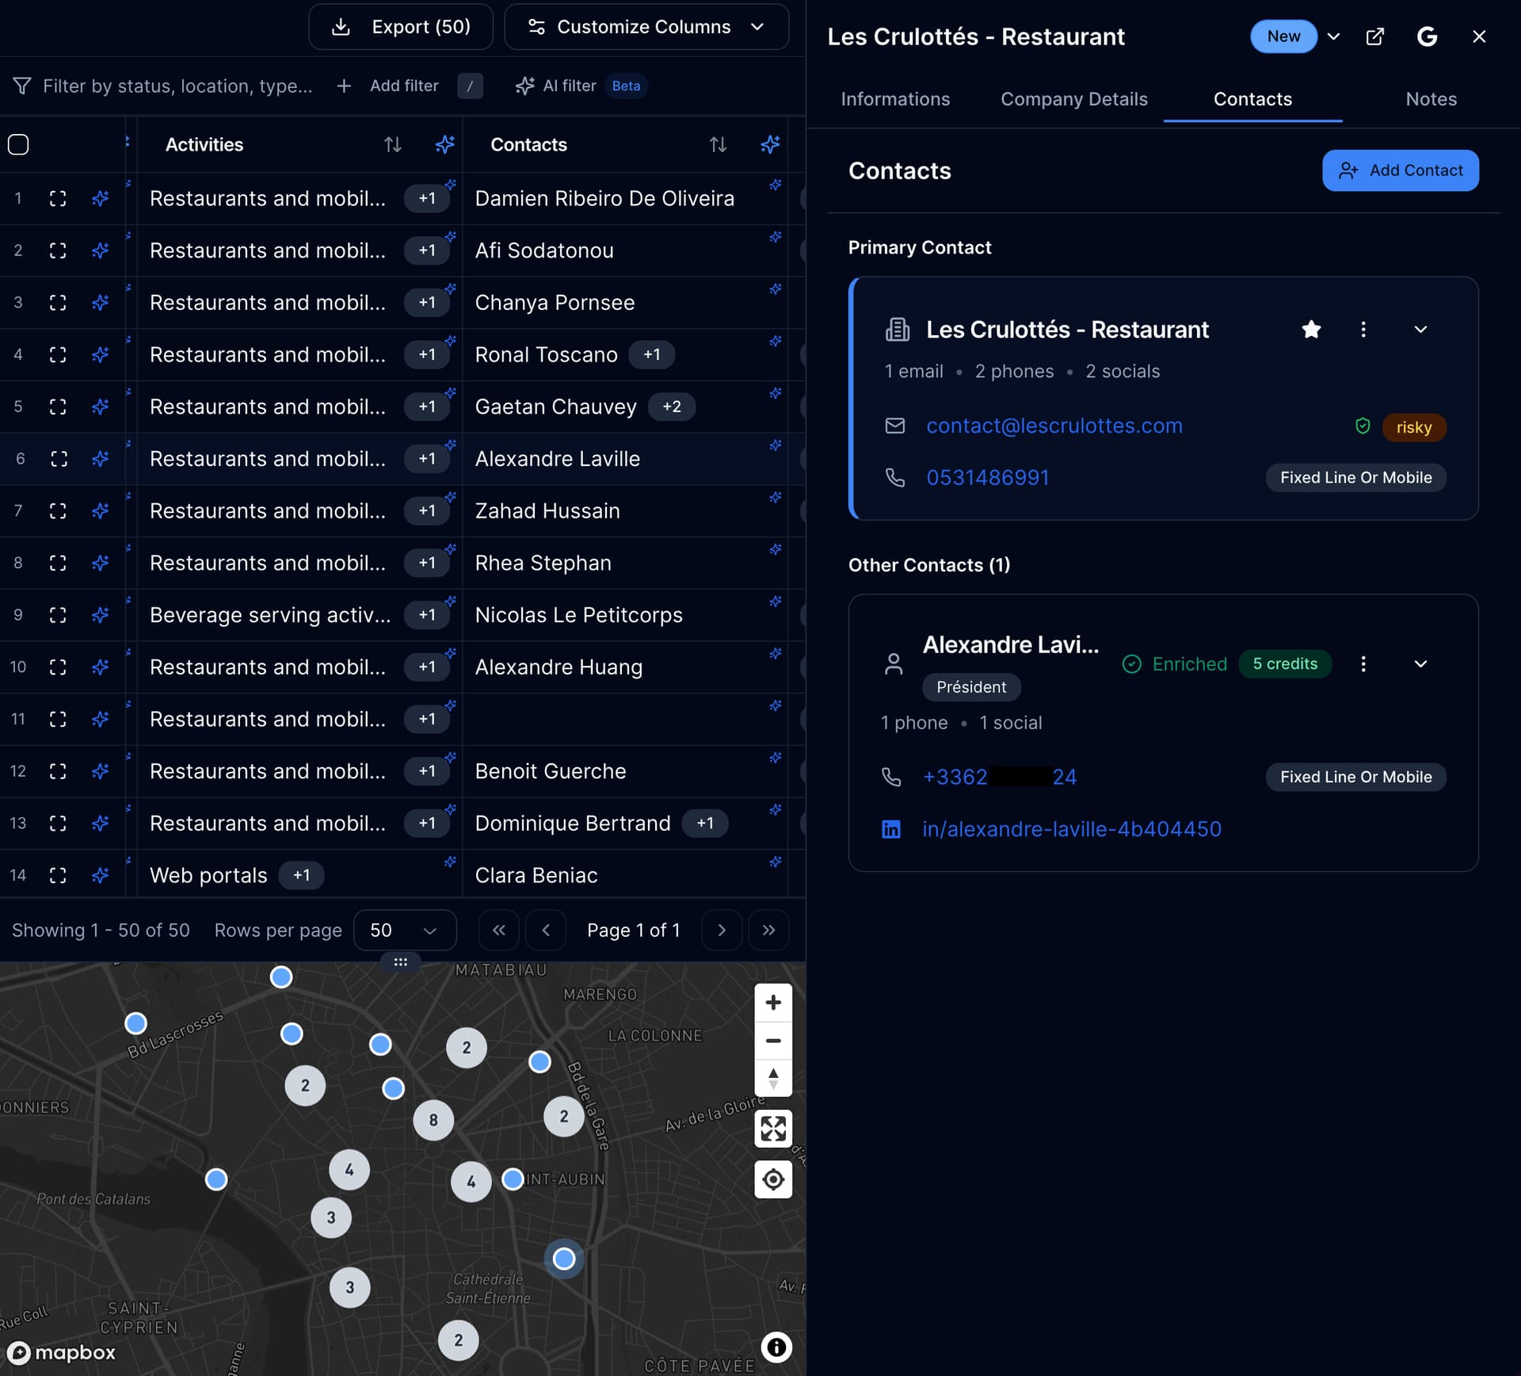Click the map locate-me icon
This screenshot has height=1376, width=1521.
coord(773,1179)
